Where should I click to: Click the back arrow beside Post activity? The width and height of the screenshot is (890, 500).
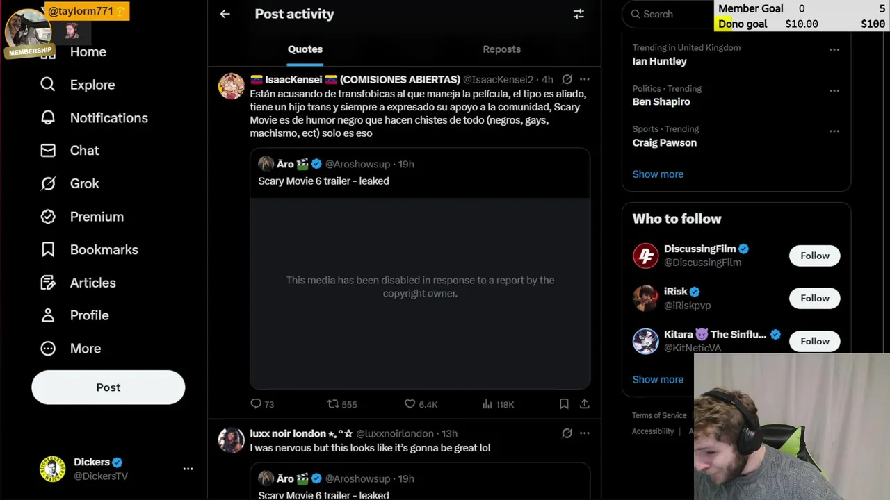click(225, 14)
